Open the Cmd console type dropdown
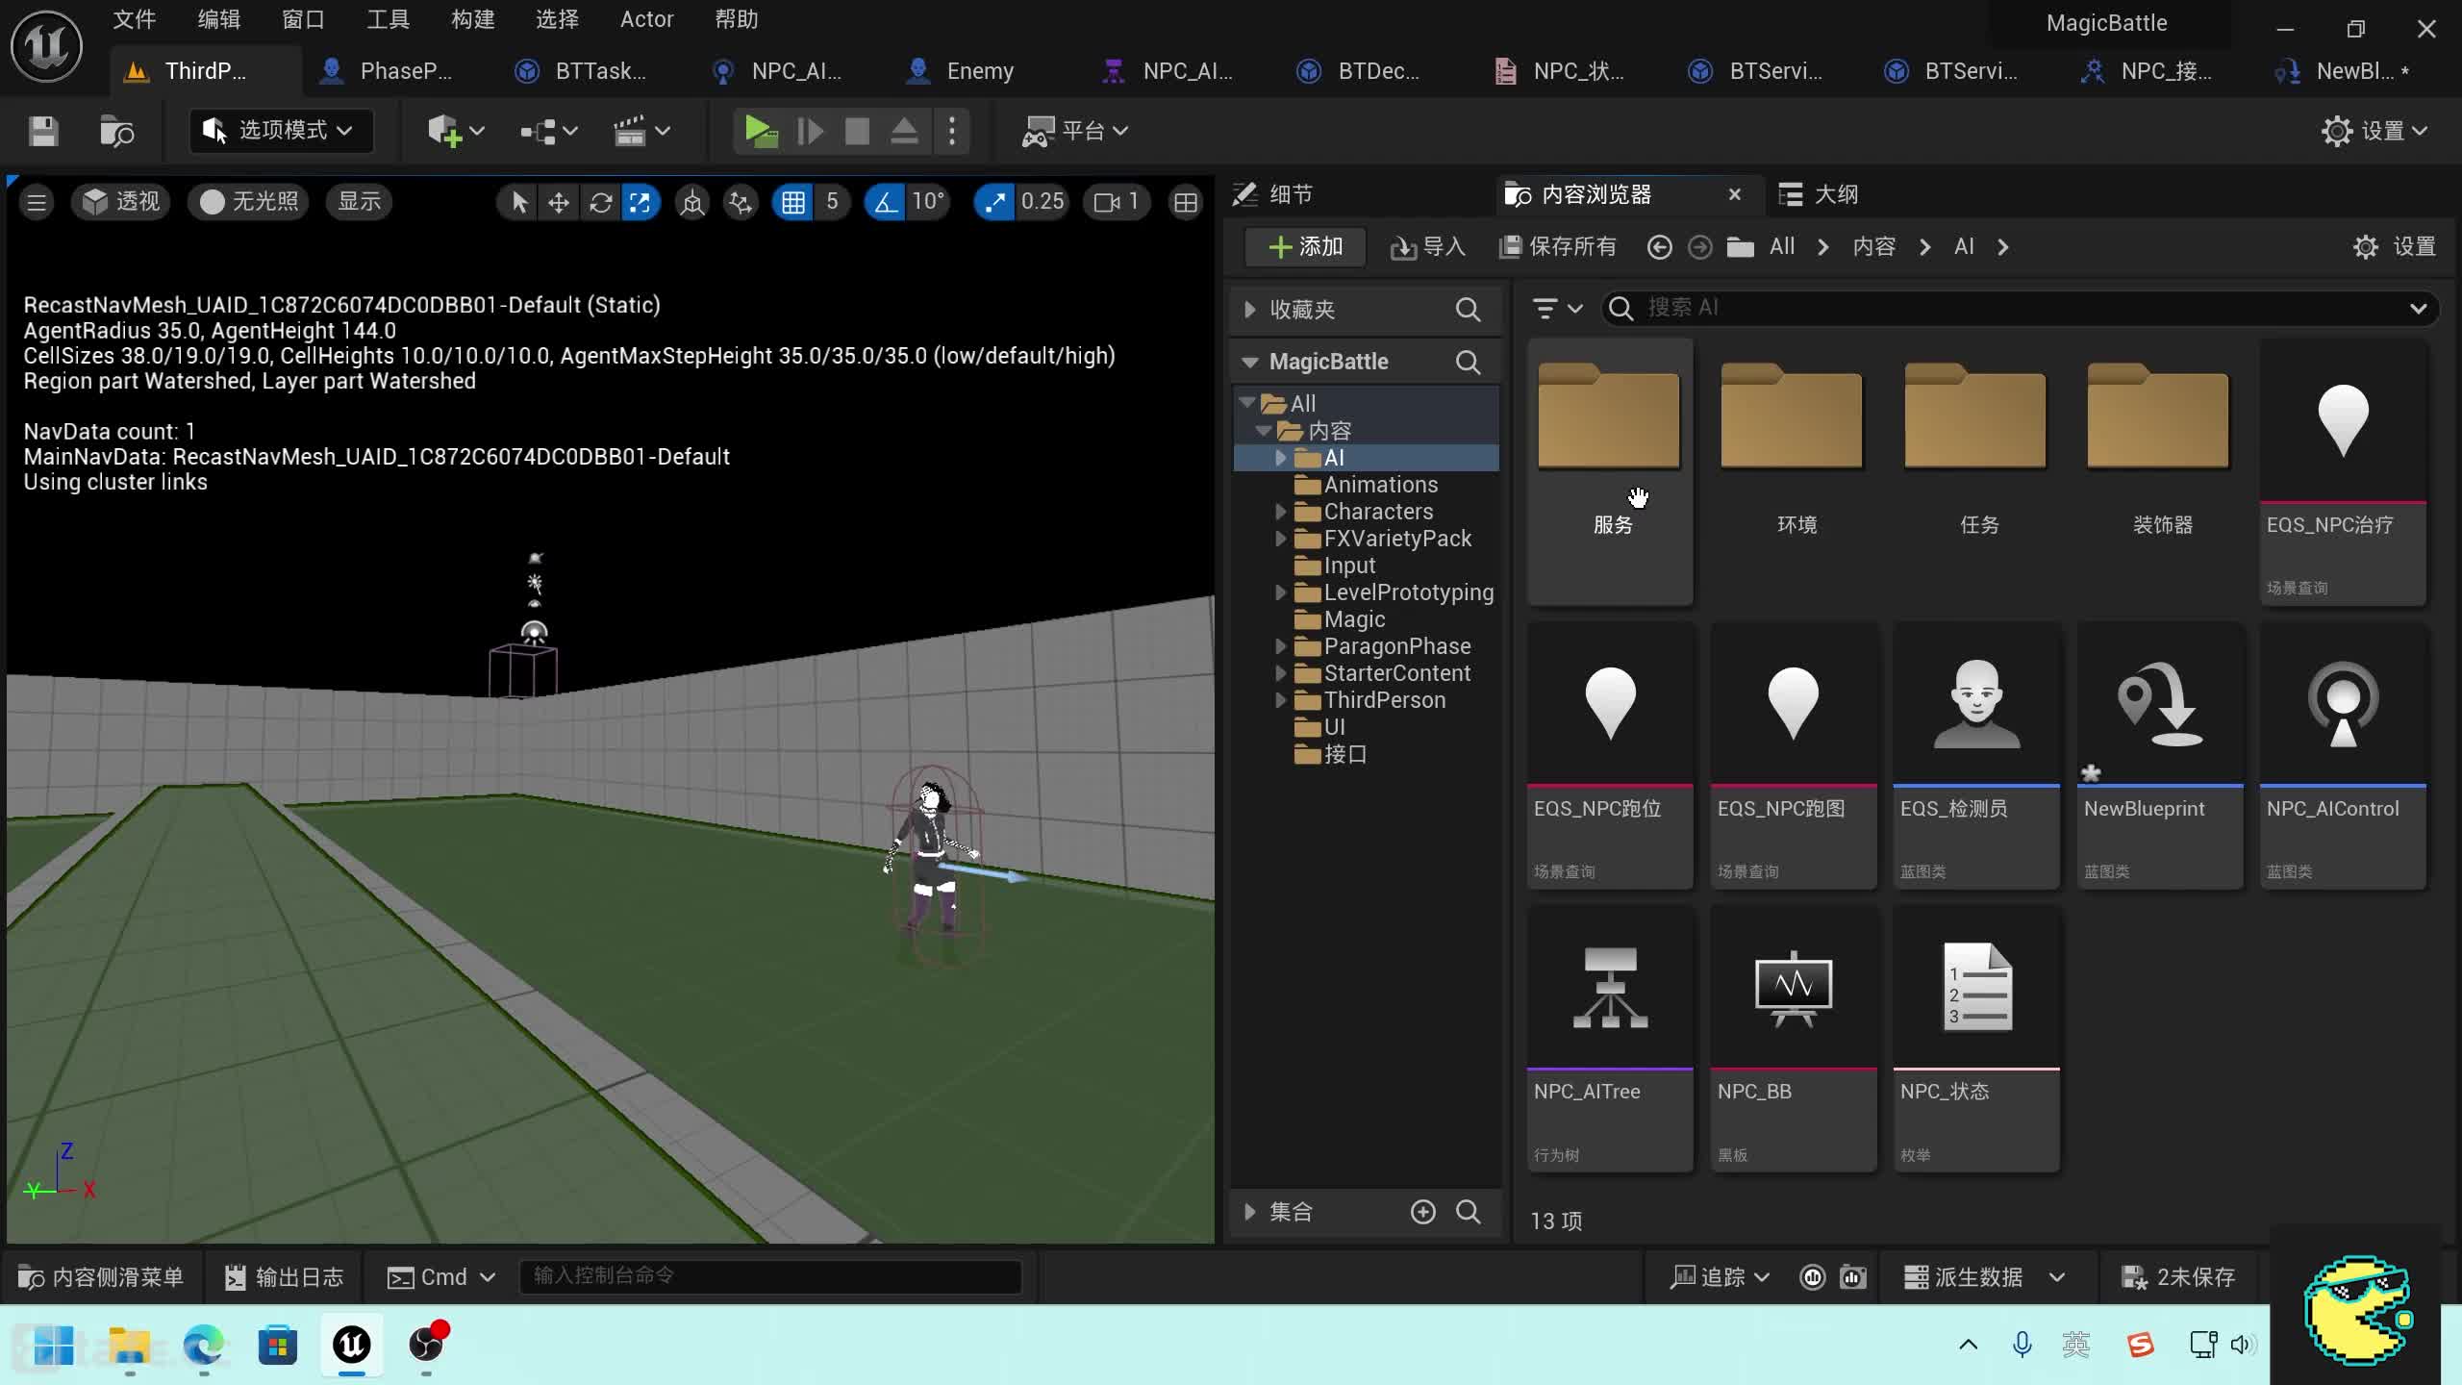Image resolution: width=2462 pixels, height=1385 pixels. click(x=441, y=1277)
